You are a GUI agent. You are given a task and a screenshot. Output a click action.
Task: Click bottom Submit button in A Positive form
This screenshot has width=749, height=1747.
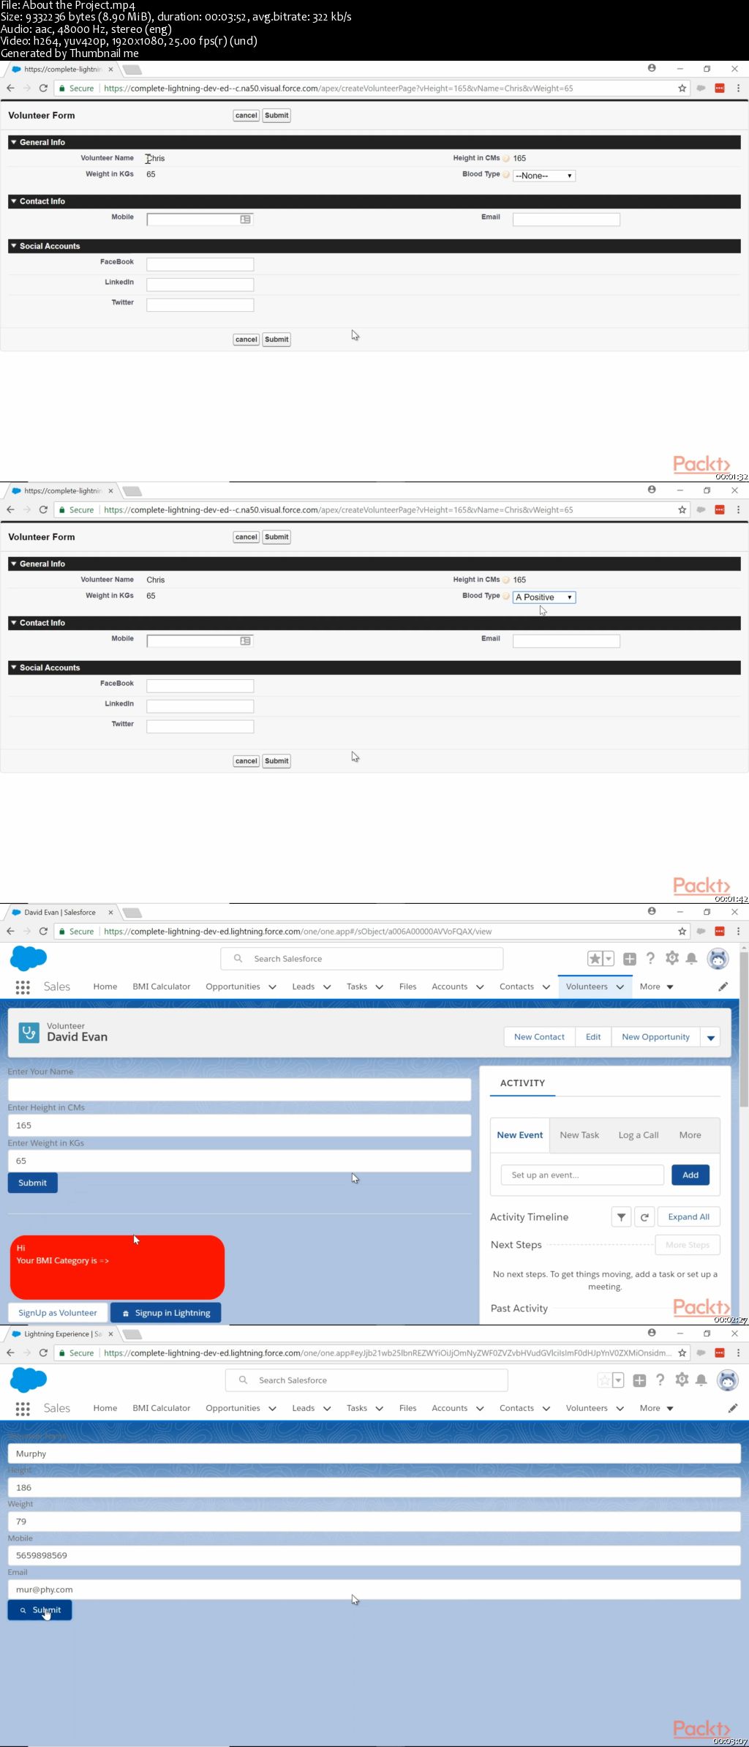click(x=276, y=761)
